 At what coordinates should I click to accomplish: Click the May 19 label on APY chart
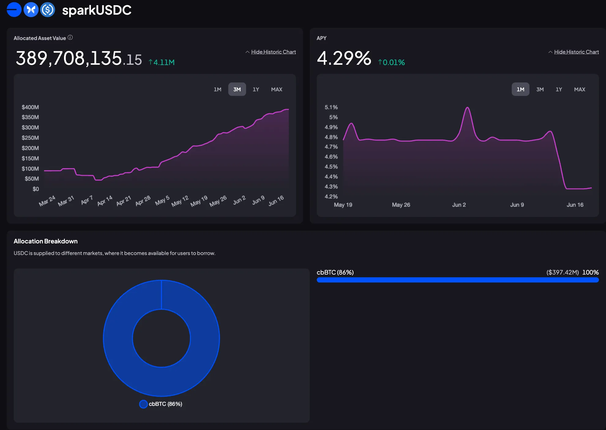(343, 205)
